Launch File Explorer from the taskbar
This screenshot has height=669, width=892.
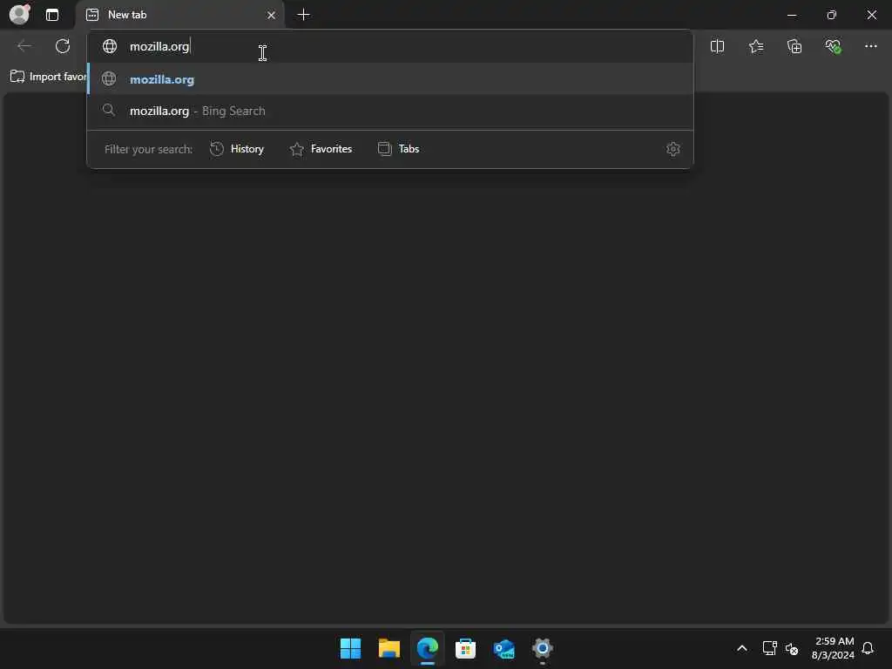[389, 648]
